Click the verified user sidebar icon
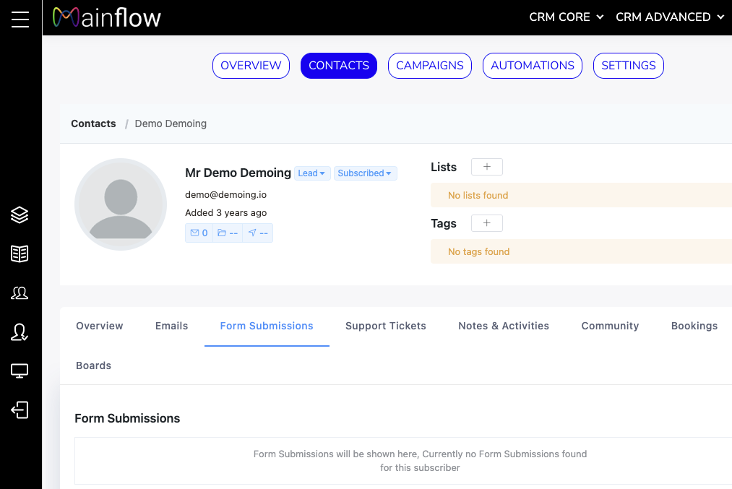Viewport: 732px width, 489px height. pyautogui.click(x=20, y=332)
